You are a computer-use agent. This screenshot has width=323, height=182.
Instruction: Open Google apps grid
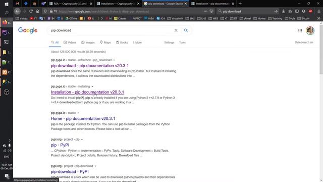click(x=300, y=30)
